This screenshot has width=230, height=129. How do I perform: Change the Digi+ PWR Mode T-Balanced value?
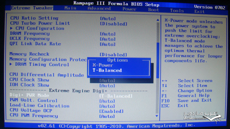tap(116, 96)
